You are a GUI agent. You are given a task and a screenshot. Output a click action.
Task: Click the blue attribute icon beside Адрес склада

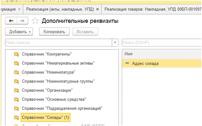[x=127, y=63]
